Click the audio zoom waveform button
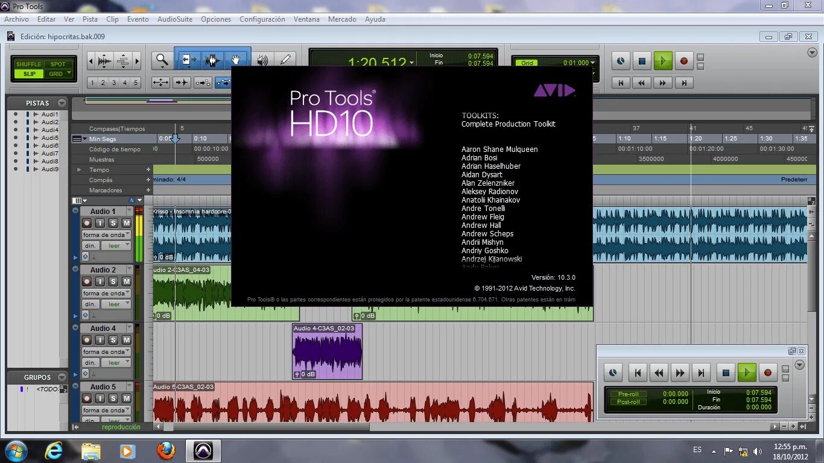824x463 pixels. point(104,61)
